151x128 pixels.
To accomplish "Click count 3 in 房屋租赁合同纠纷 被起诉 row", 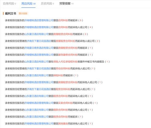I will pos(85,34).
